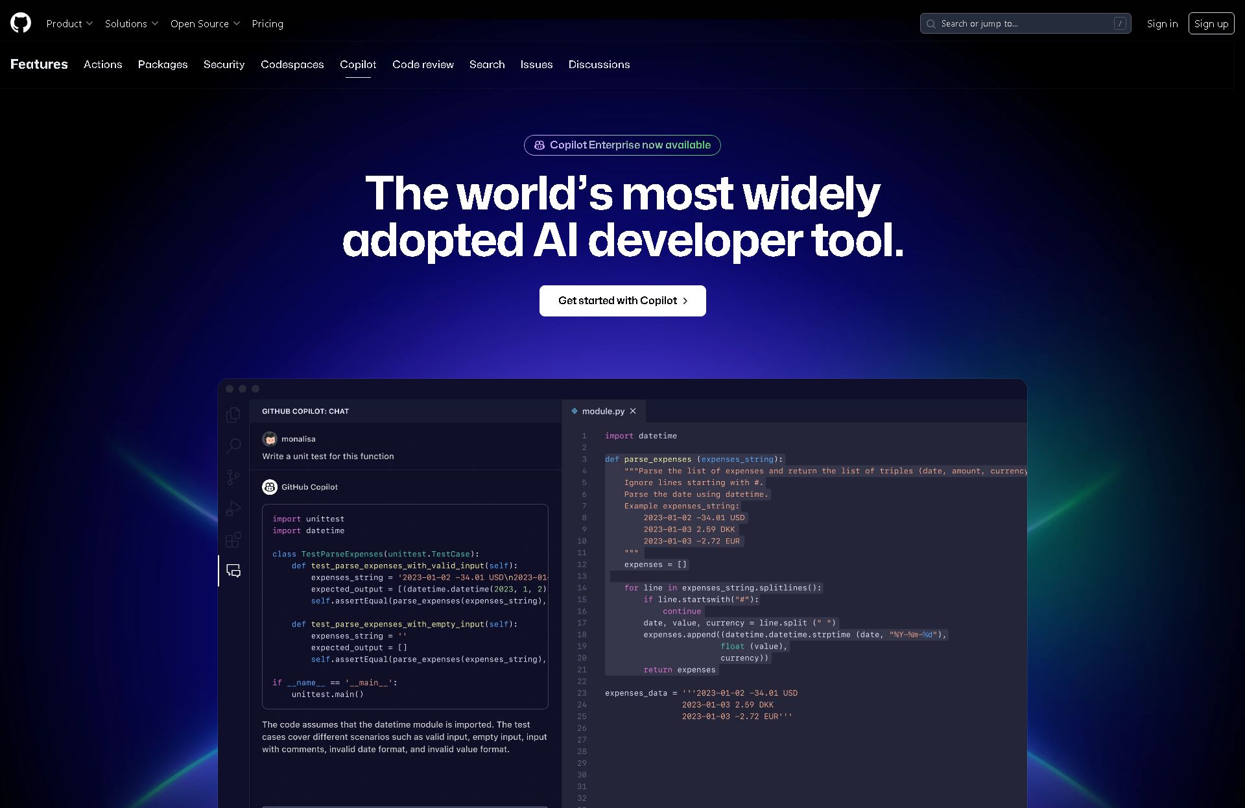Screen dimensions: 1245x808
Task: Expand the Solutions dropdown menu
Action: pyautogui.click(x=132, y=23)
